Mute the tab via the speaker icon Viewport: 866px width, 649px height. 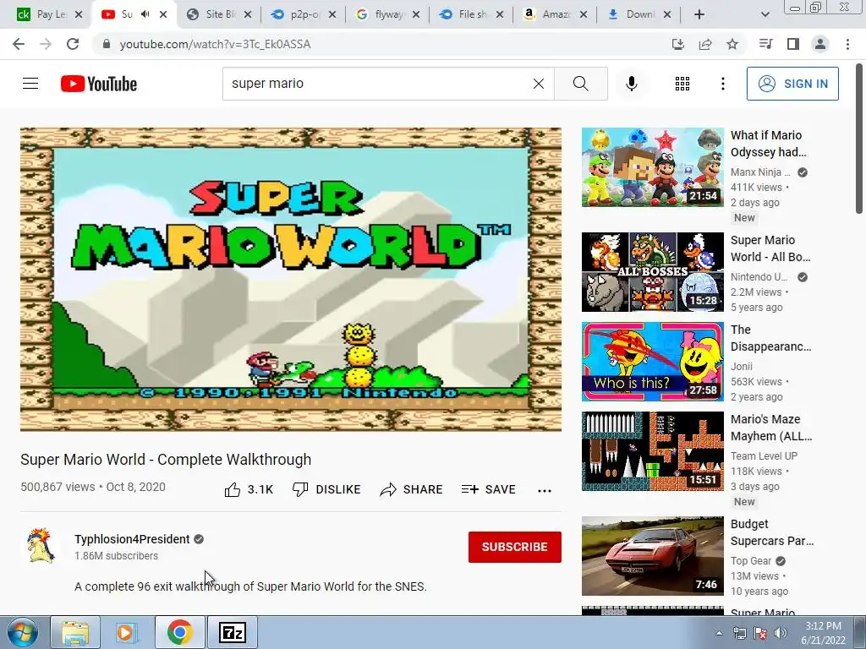pos(145,14)
